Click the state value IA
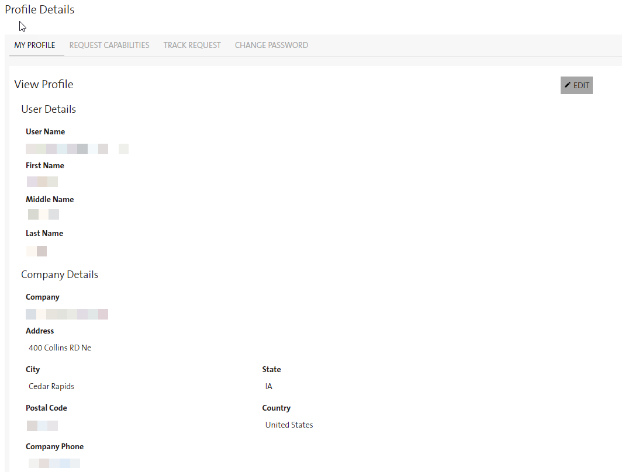Screen dimensions: 622x472 [x=268, y=386]
